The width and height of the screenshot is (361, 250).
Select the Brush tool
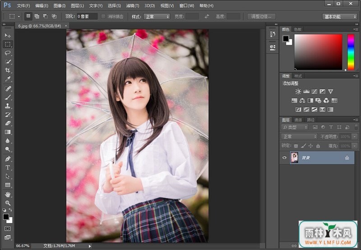[8, 97]
